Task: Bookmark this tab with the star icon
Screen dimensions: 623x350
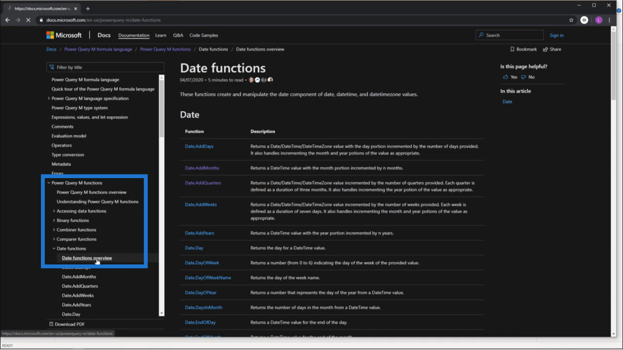Action: pos(571,20)
